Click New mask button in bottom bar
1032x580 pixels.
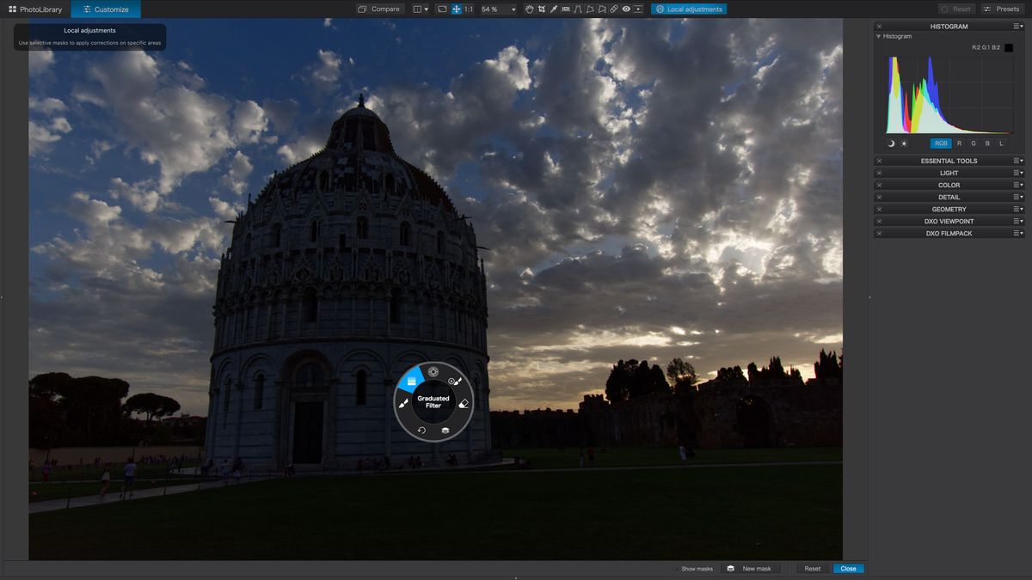coord(751,569)
